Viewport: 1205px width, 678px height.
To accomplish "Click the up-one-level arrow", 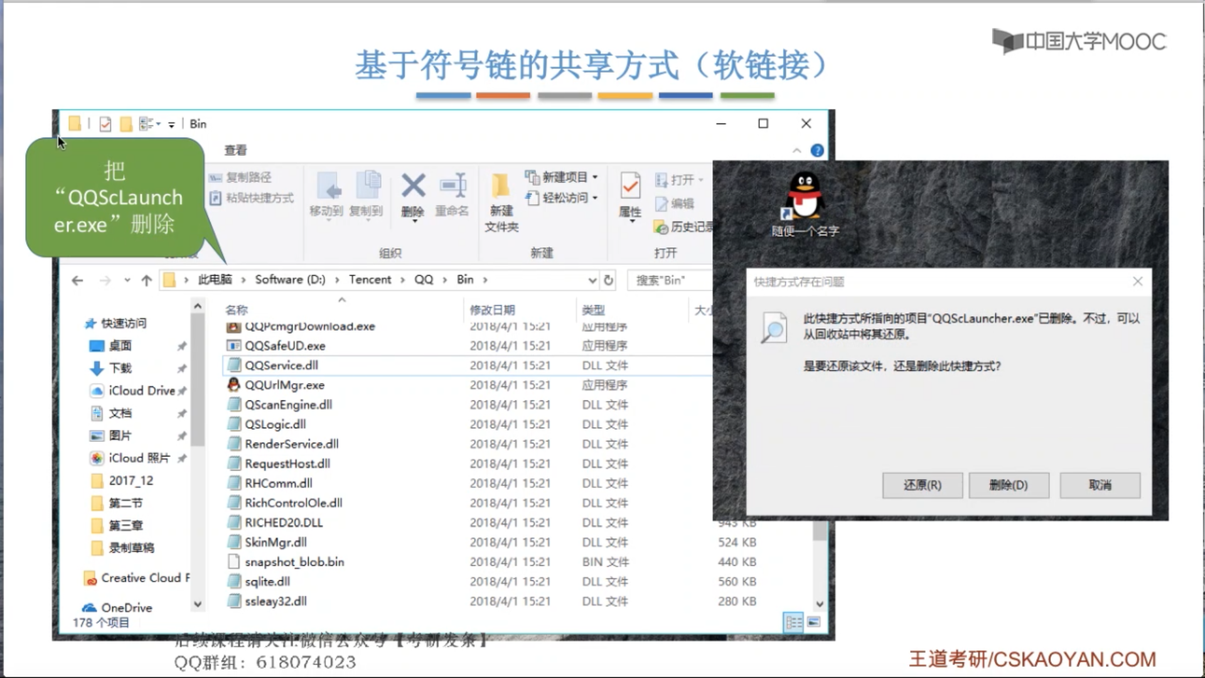I will point(147,281).
